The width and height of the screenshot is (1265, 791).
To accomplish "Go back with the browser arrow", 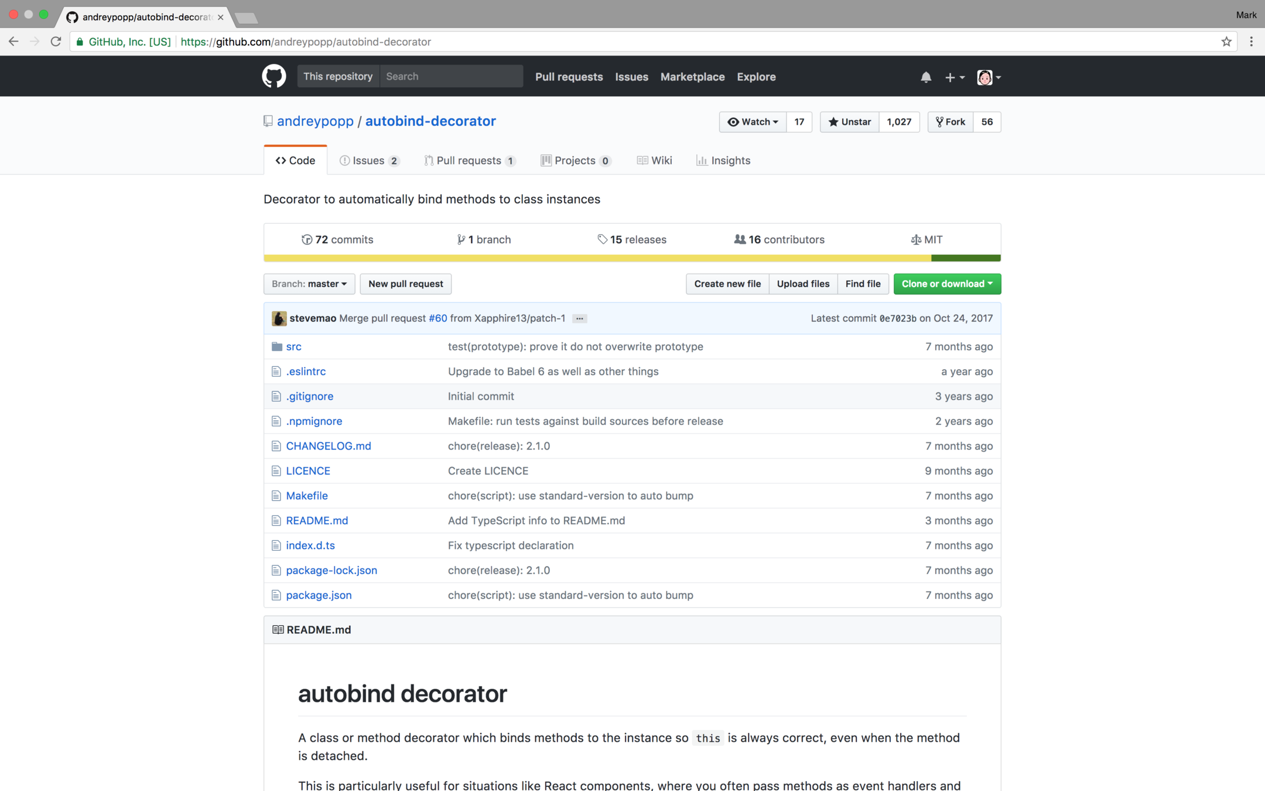I will point(13,42).
